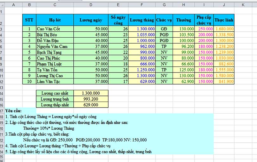Select column A header
Viewport: 257px width, 162px height.
(13, 5)
